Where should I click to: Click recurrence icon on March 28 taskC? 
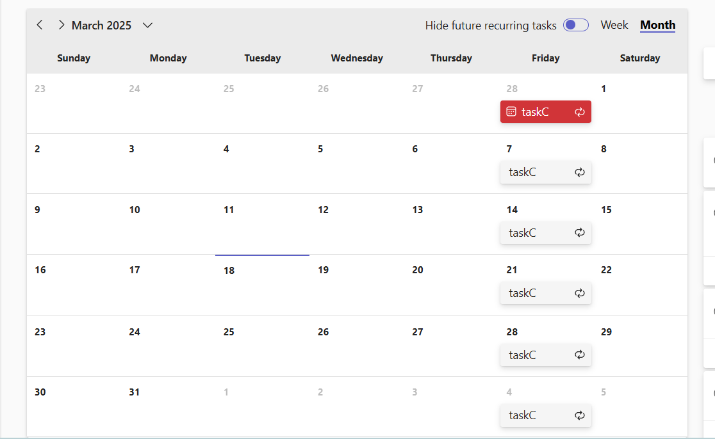coord(580,355)
